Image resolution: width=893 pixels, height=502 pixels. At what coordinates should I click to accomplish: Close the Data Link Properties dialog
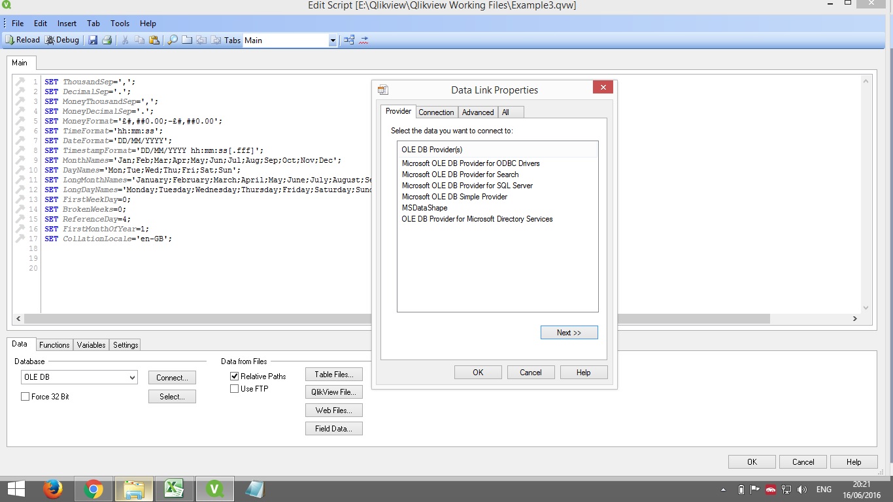(603, 88)
